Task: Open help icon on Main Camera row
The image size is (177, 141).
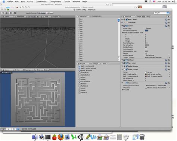Action: tap(166, 19)
